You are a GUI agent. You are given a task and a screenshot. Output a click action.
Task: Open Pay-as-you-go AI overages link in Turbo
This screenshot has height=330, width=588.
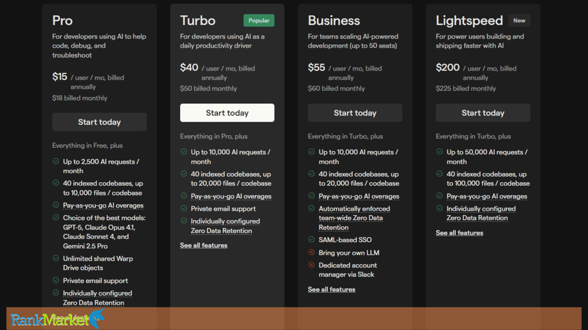pyautogui.click(x=231, y=196)
